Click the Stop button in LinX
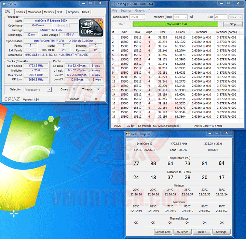 tap(233, 24)
